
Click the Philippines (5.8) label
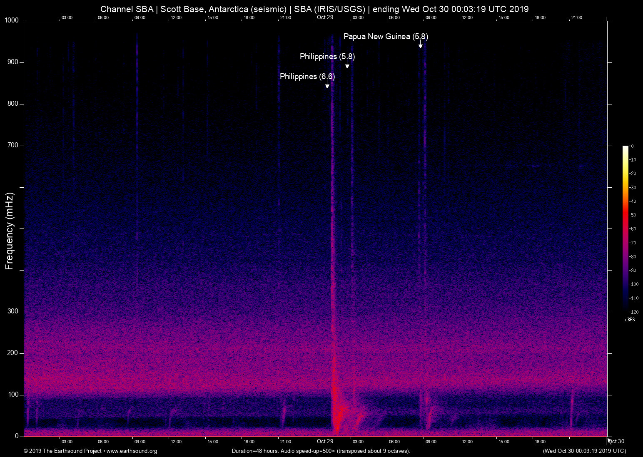coord(327,57)
